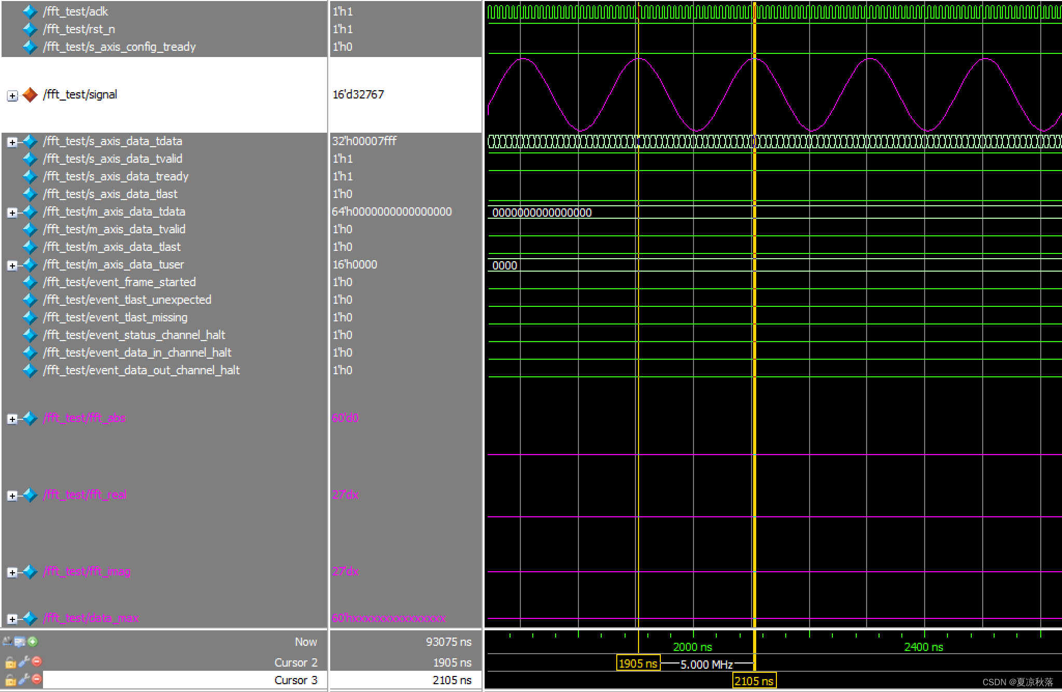Edit Cursor 2 with the wrench icon
The width and height of the screenshot is (1062, 692).
point(24,661)
